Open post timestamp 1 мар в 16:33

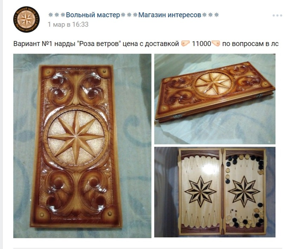(x=68, y=24)
